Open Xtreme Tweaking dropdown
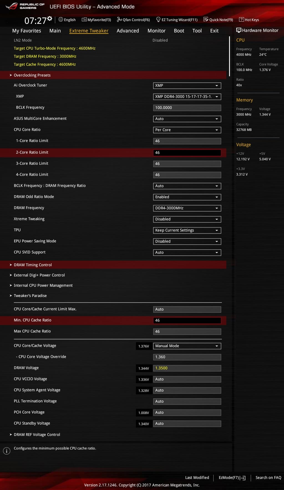Screen dimensions: 284x490 [x=187, y=219]
